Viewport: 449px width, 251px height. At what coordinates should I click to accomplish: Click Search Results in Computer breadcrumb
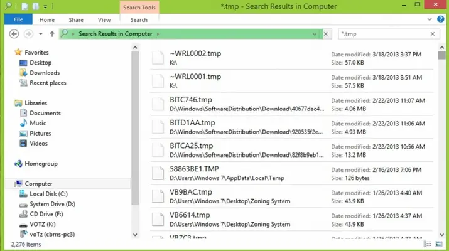pos(116,34)
